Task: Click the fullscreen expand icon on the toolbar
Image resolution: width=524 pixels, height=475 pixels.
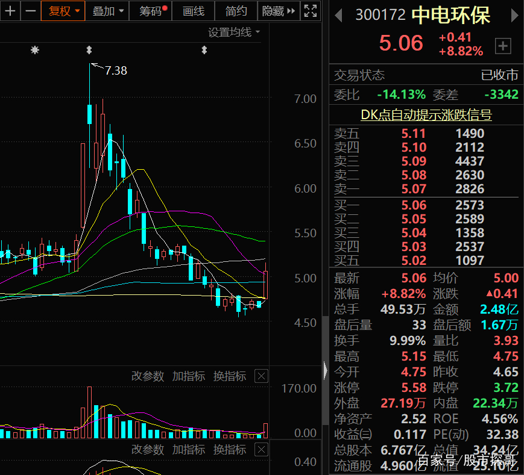Action: (310, 11)
